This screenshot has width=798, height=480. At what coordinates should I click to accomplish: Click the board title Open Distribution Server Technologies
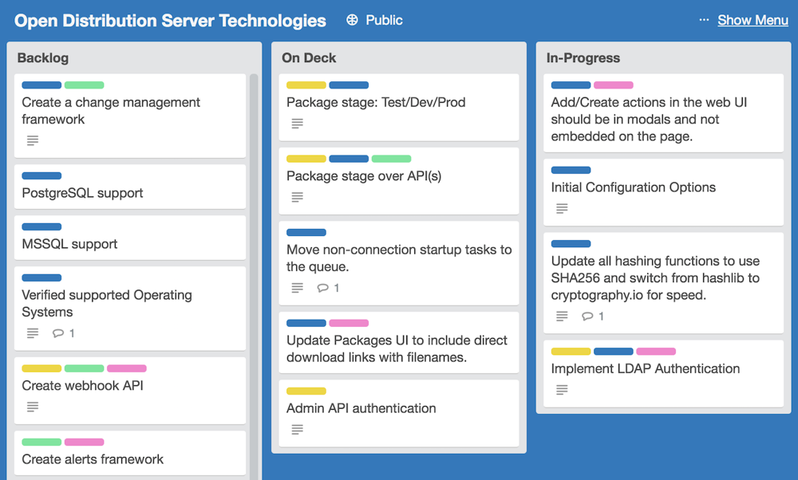tap(170, 21)
